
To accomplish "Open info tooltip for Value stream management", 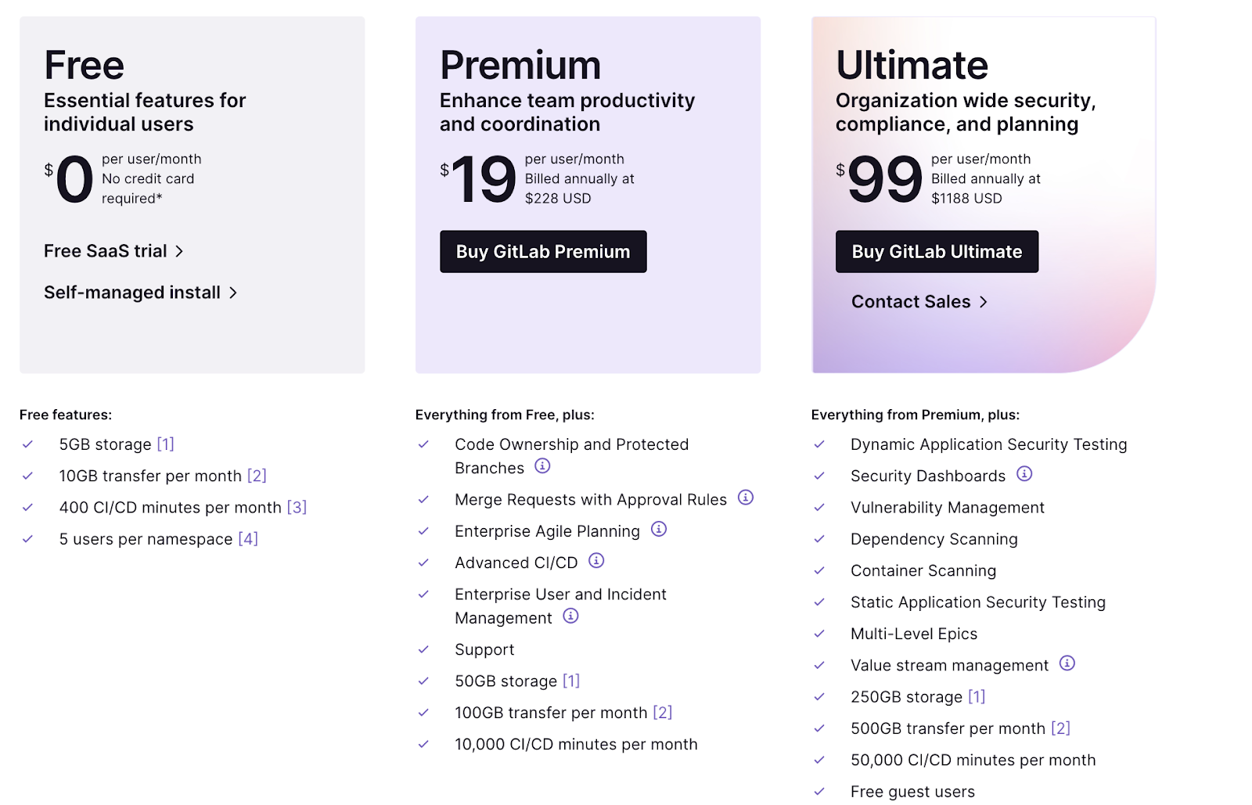I will (x=1067, y=663).
